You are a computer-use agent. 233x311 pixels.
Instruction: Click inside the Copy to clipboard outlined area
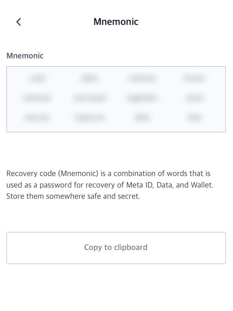(x=116, y=248)
